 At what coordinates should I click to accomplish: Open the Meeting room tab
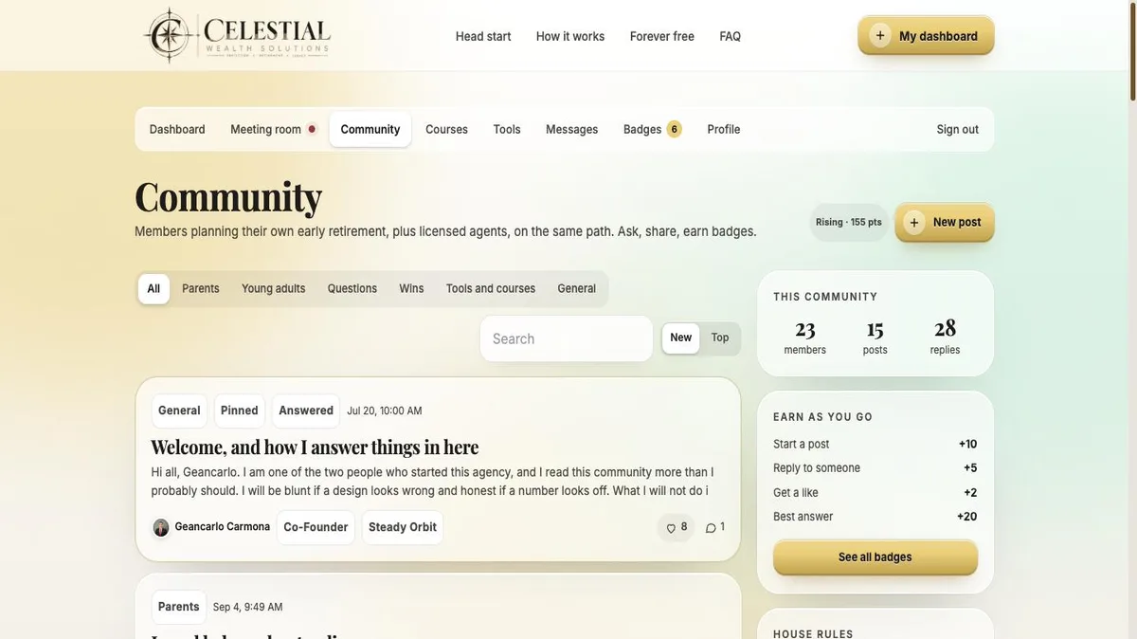(x=273, y=129)
